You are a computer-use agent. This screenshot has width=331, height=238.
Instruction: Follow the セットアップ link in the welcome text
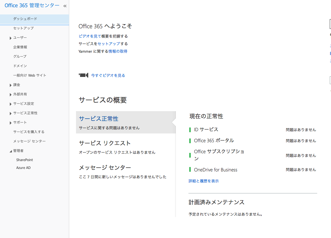(109, 44)
